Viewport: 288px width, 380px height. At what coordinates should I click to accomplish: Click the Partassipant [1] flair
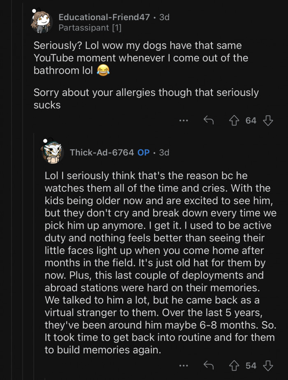90,28
